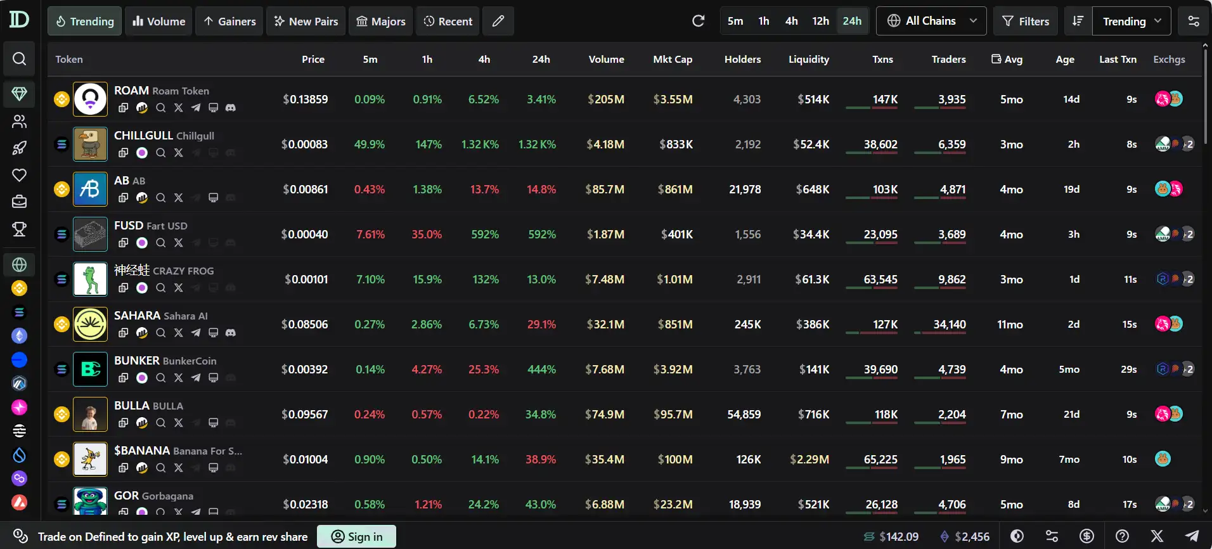Toggle the light/dark theme icon in footer
Image resolution: width=1212 pixels, height=549 pixels.
pos(1017,536)
